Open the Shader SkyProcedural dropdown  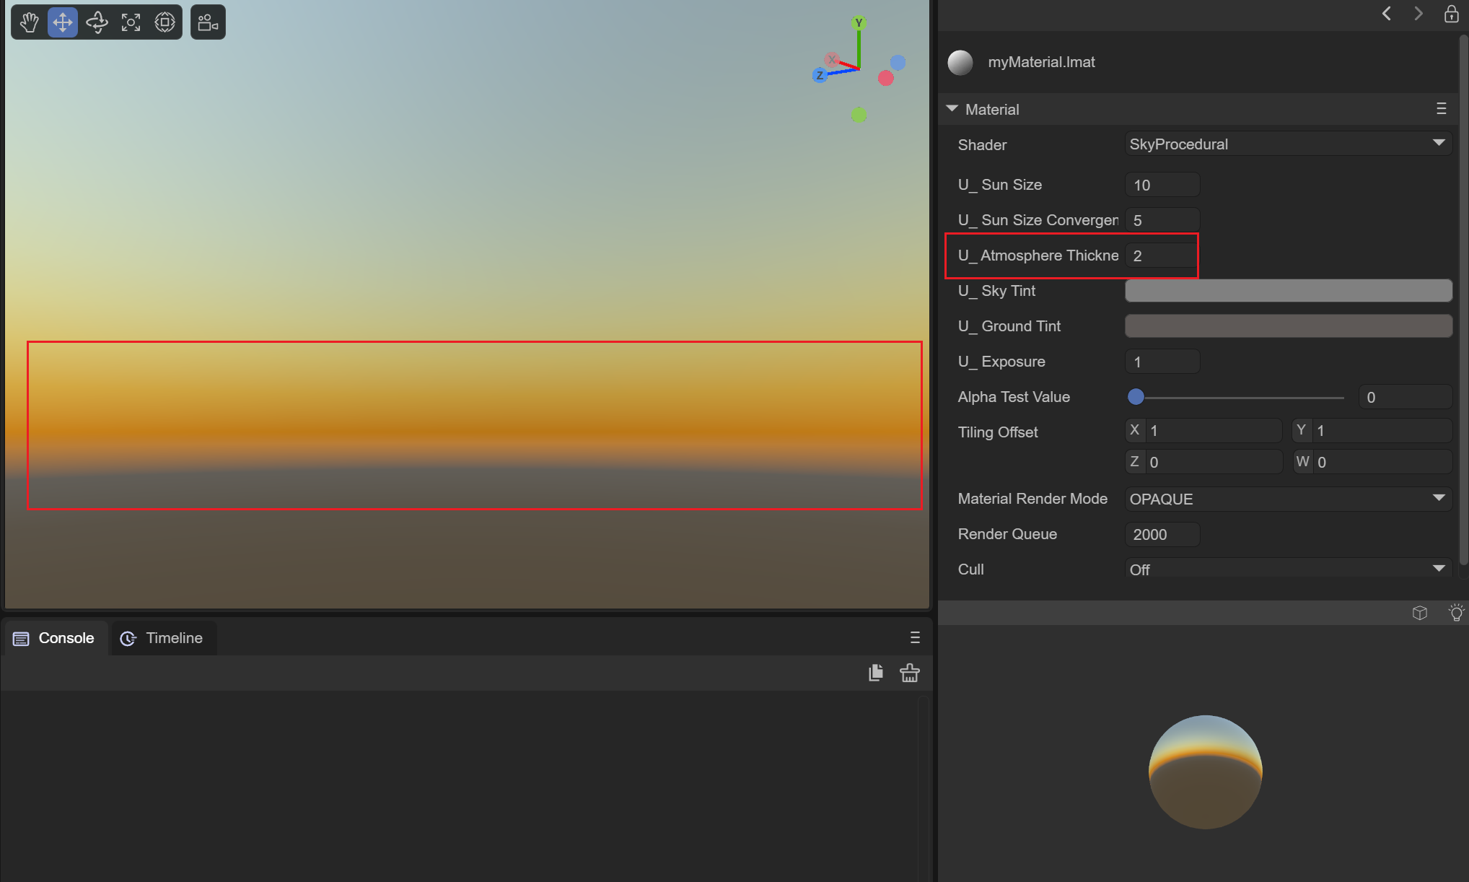click(1288, 144)
